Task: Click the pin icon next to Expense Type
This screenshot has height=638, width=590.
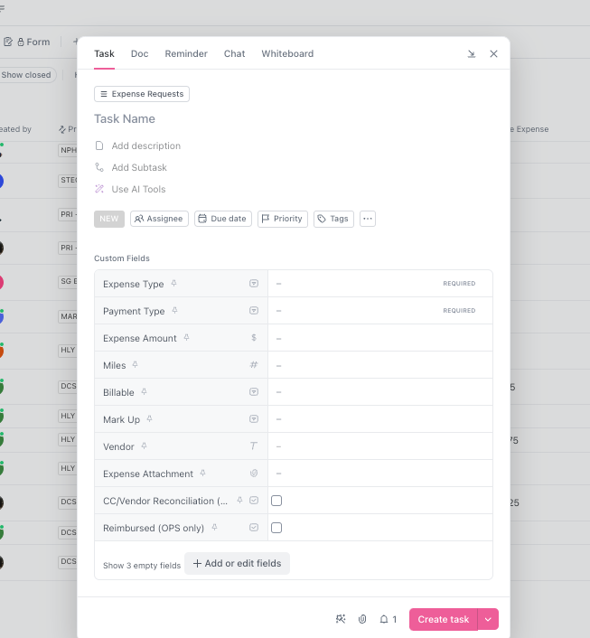Action: [174, 284]
